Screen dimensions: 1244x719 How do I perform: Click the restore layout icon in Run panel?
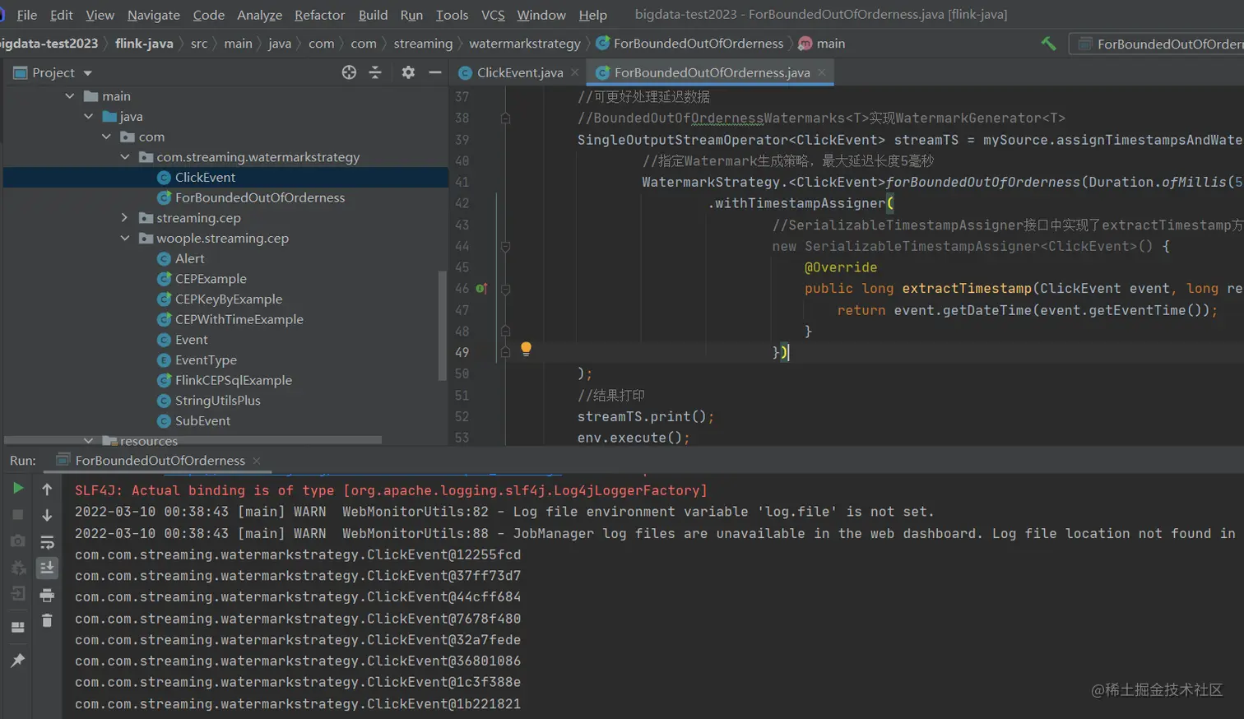pos(18,627)
